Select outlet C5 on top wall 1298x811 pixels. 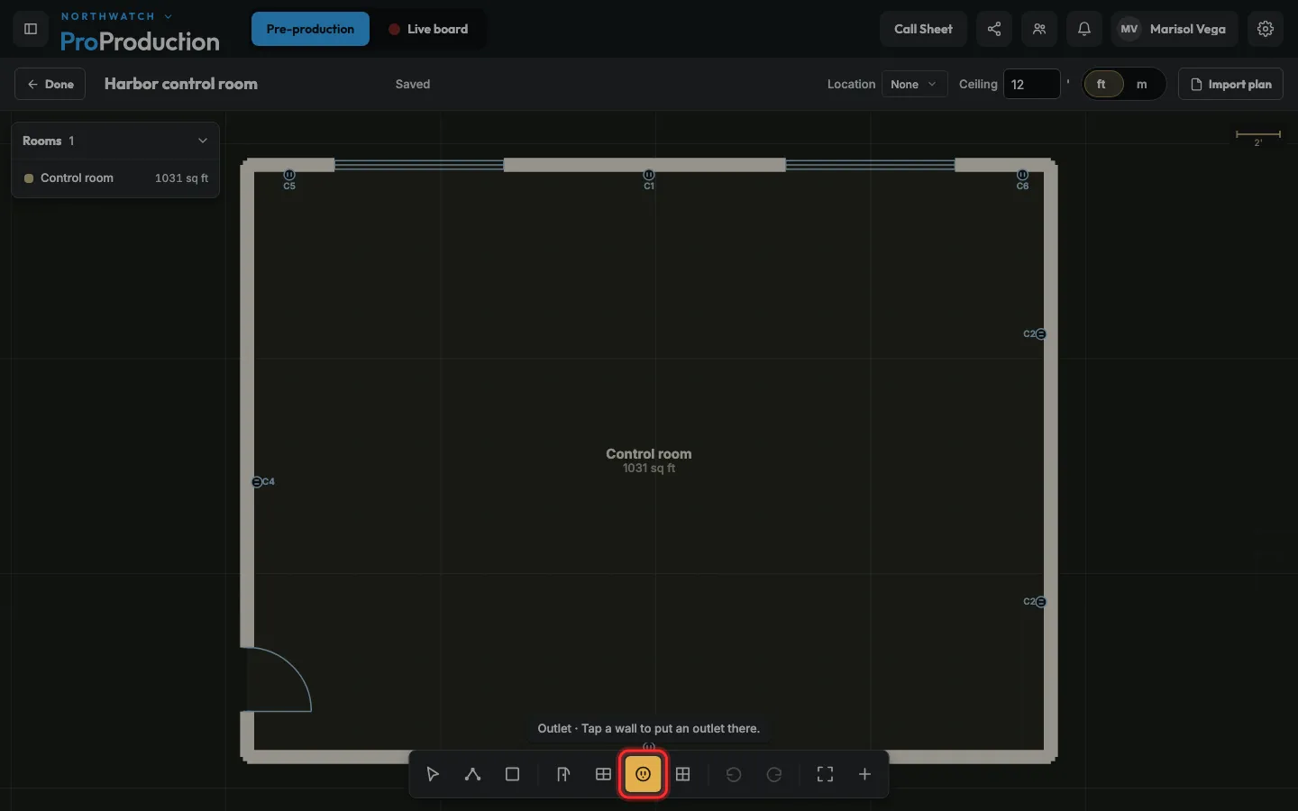(289, 175)
